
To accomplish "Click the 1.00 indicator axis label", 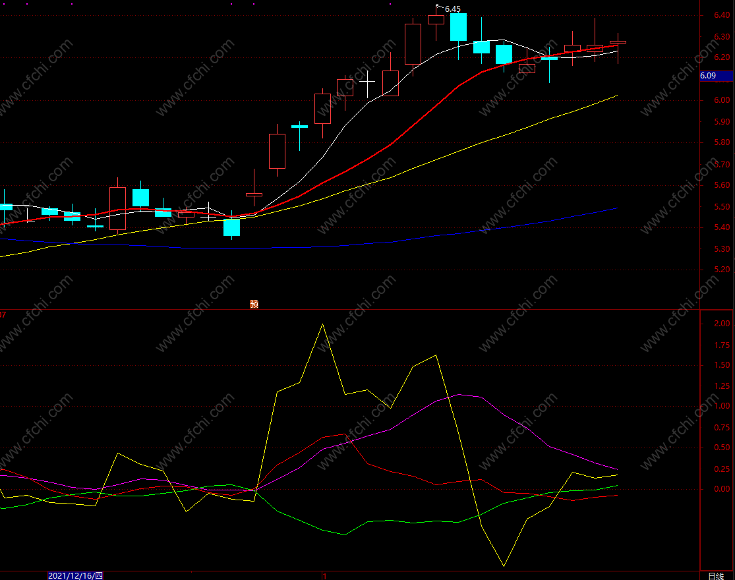I will tap(722, 406).
